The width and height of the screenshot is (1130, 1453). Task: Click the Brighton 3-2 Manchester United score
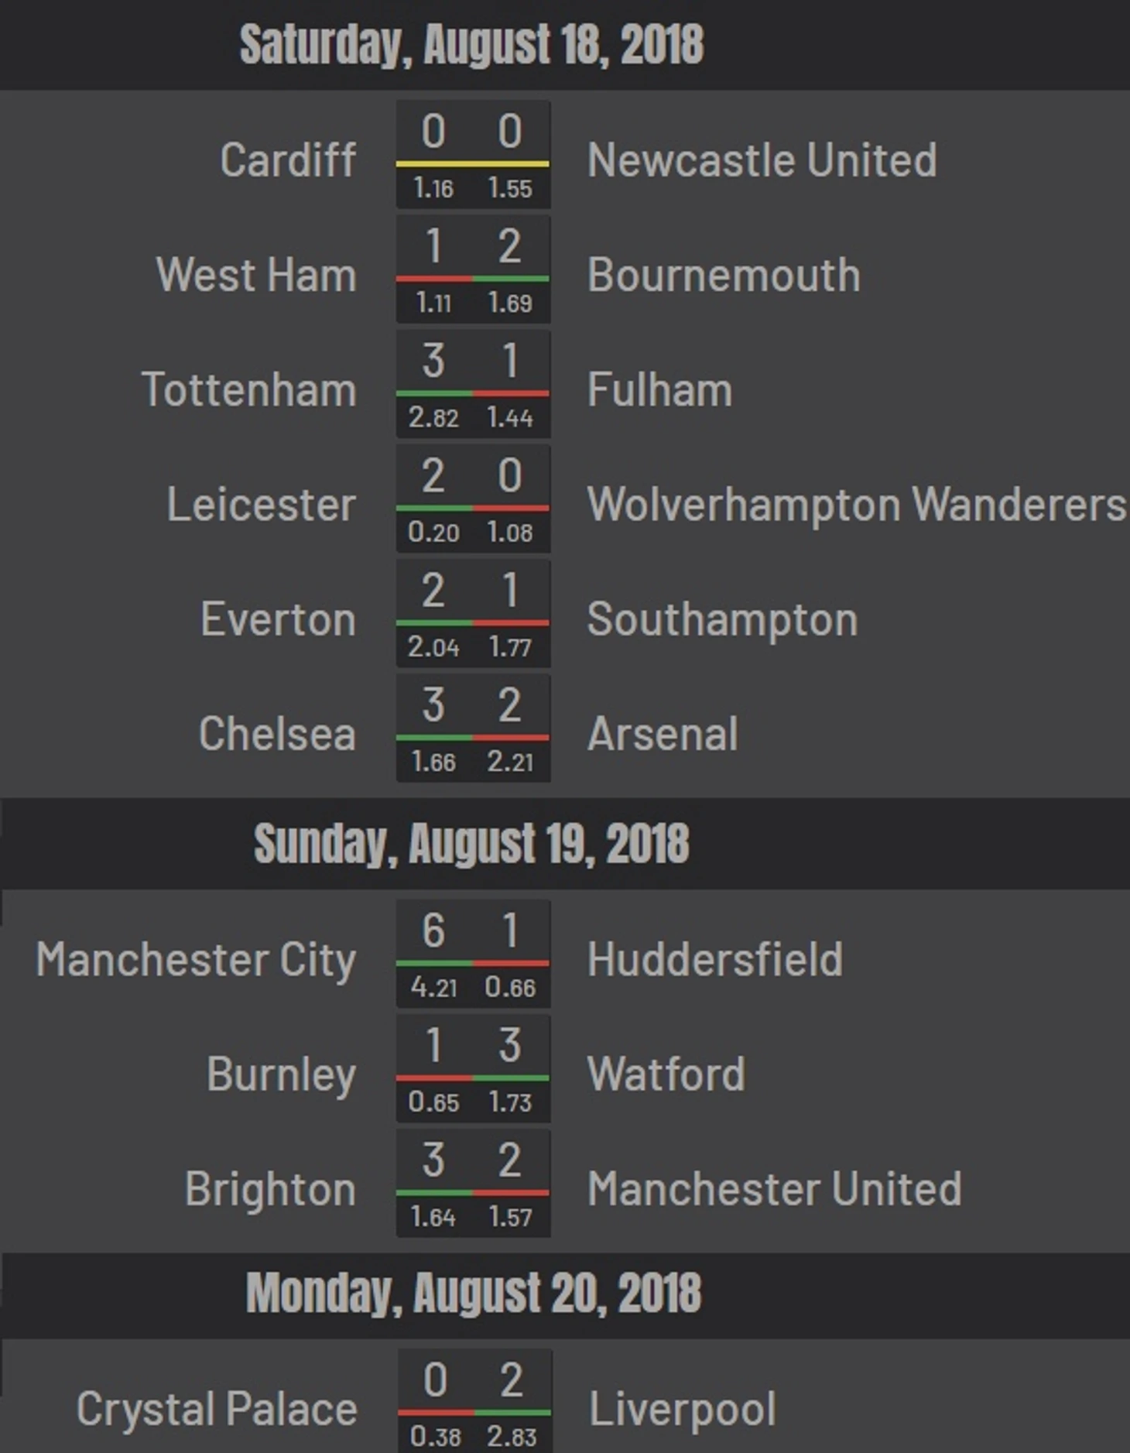coord(472,1183)
